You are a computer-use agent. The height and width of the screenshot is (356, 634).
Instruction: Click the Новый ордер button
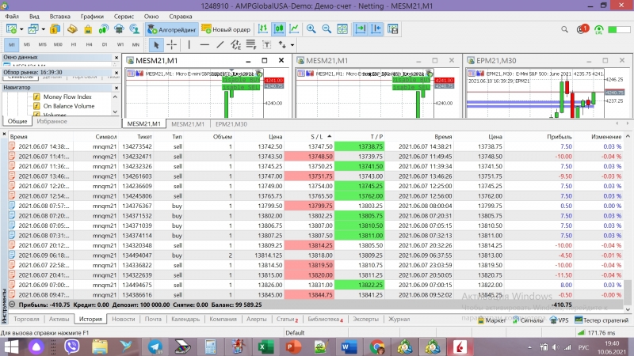(227, 29)
